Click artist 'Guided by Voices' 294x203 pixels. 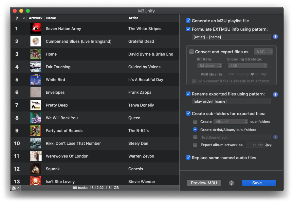coord(144,67)
